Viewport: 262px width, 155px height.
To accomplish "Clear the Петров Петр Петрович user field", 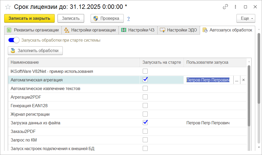I will tap(244, 80).
